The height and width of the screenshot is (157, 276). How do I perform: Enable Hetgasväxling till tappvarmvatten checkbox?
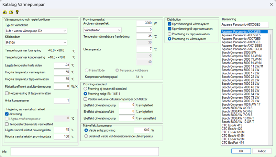(x=7, y=93)
